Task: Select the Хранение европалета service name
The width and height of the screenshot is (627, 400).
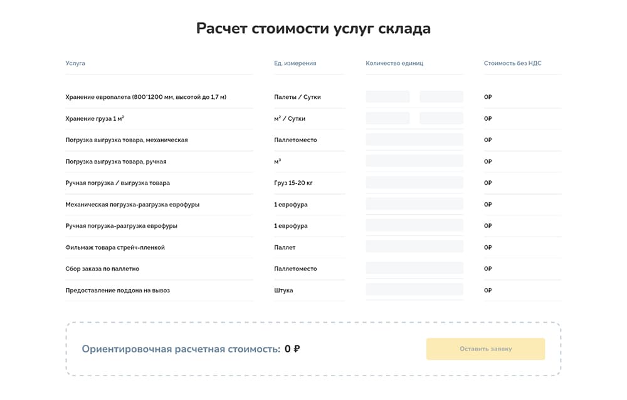Action: pyautogui.click(x=145, y=97)
